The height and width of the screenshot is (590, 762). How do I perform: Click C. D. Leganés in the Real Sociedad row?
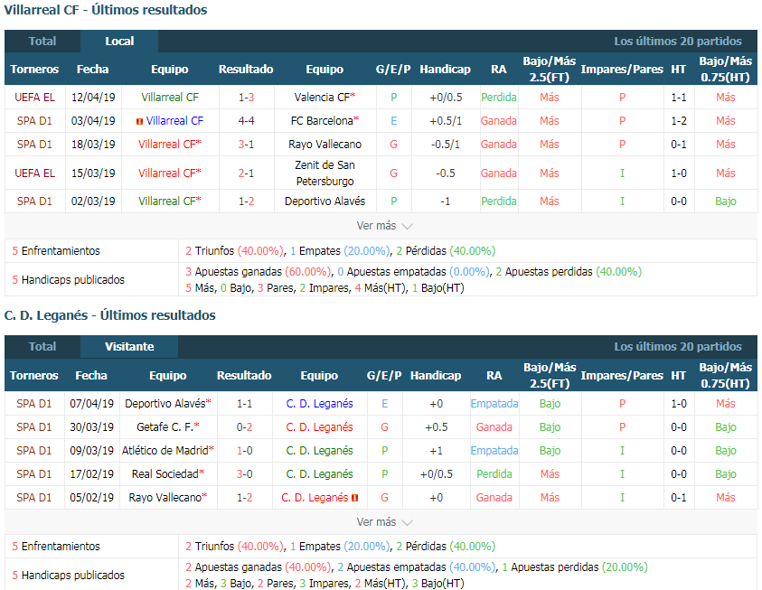click(319, 474)
